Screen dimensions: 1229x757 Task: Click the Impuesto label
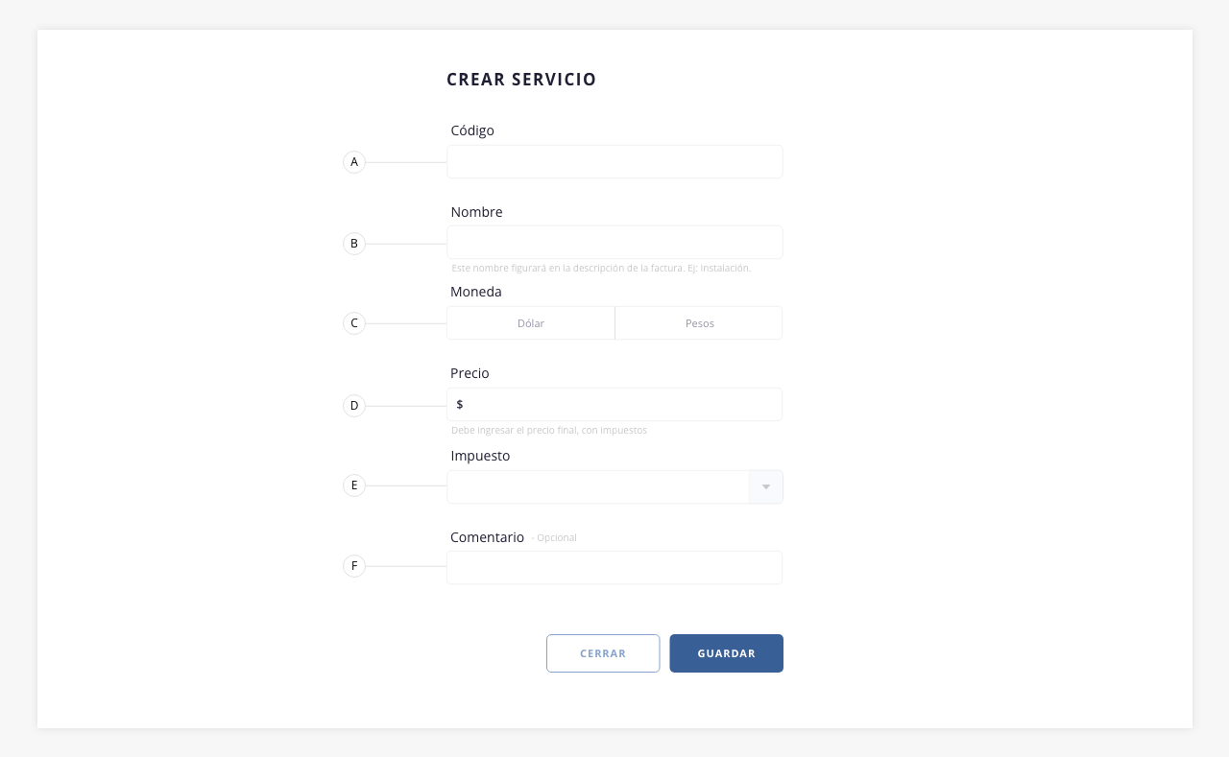tap(480, 456)
